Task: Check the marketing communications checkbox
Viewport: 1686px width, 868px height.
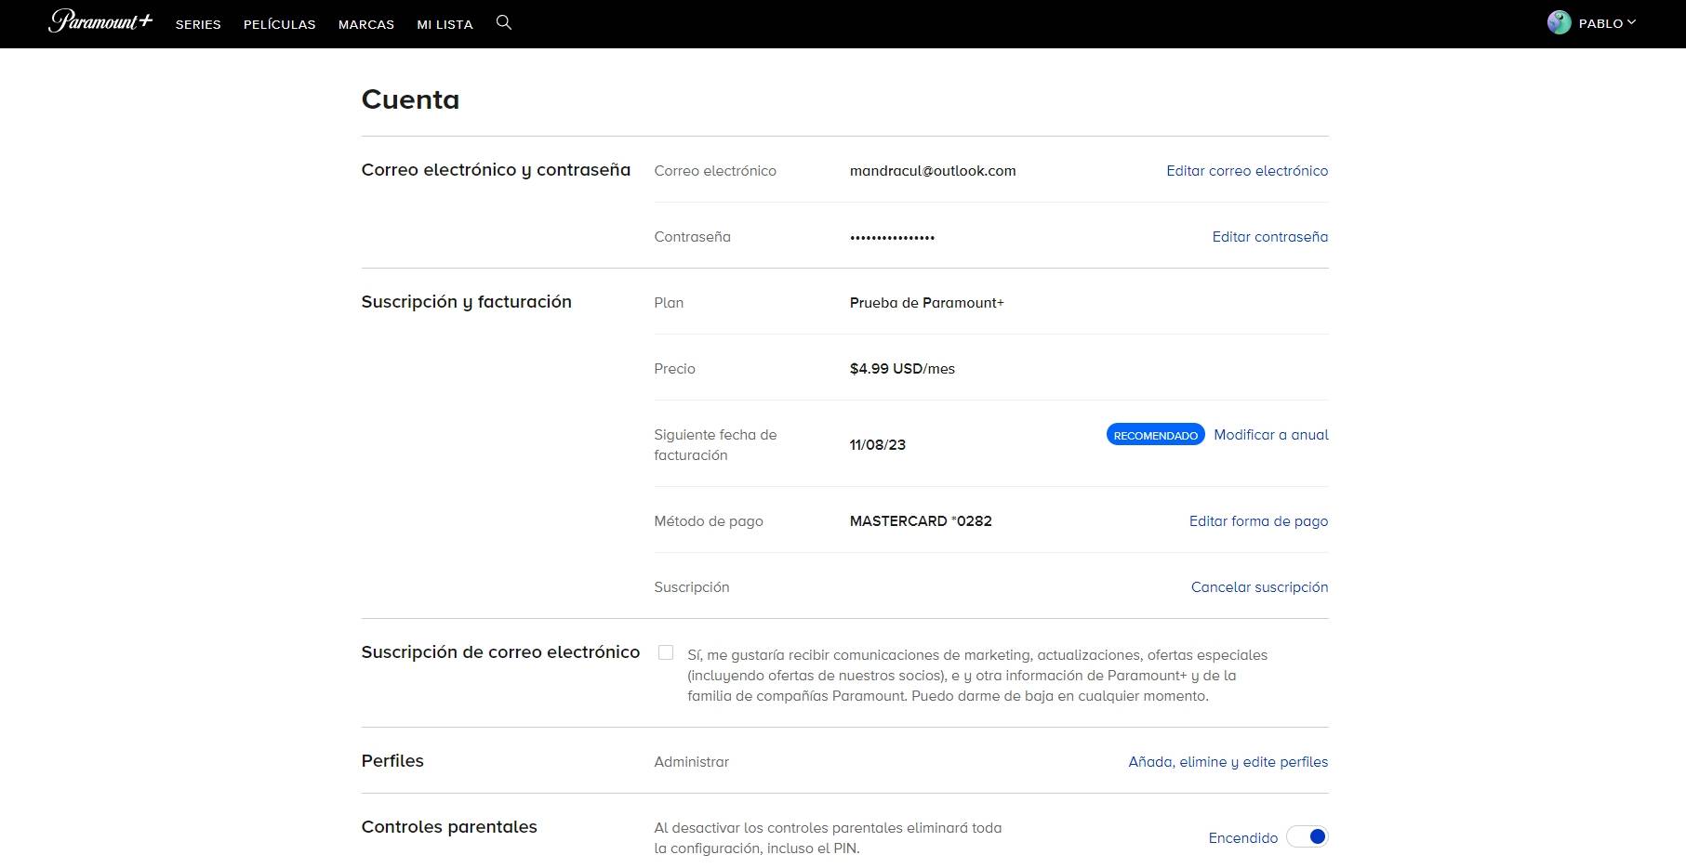Action: (x=666, y=652)
